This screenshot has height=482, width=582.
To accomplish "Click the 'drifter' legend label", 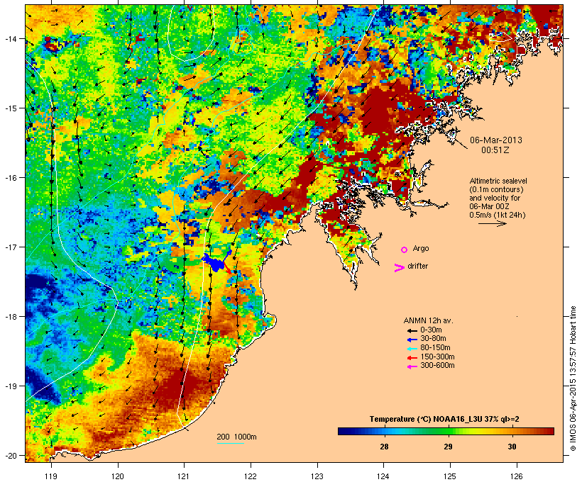I will click(417, 266).
